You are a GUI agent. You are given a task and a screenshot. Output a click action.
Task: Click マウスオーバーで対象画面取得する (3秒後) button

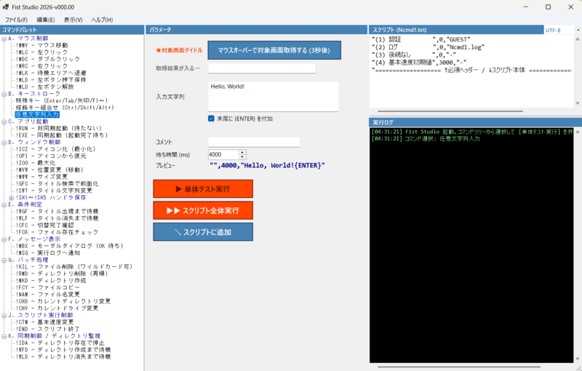tap(274, 50)
